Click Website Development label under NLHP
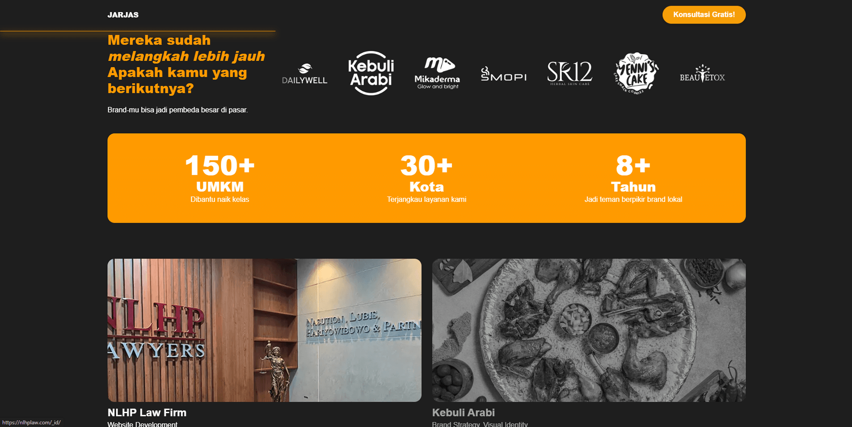Viewport: 852px width, 427px height. pyautogui.click(x=143, y=424)
